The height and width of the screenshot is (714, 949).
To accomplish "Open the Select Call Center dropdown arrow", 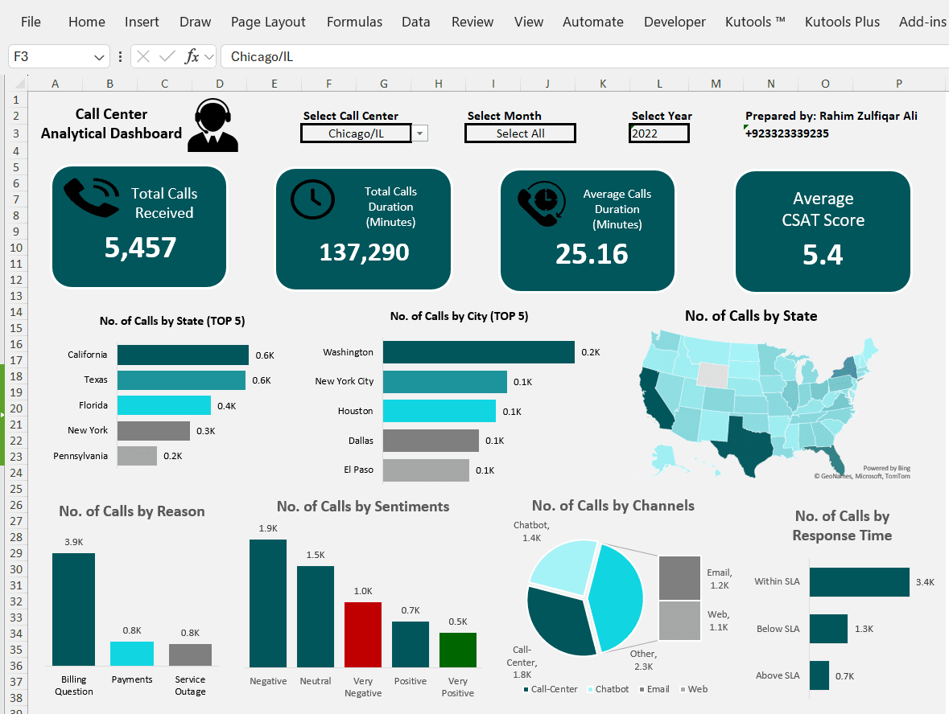I will 420,133.
